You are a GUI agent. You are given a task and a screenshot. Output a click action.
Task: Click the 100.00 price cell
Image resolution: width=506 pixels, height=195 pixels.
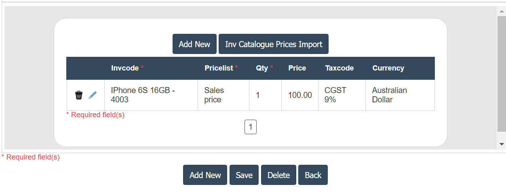point(300,95)
